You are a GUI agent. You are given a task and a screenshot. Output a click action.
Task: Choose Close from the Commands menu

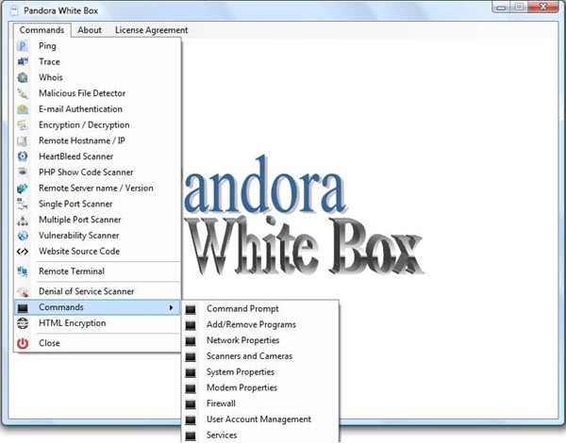(97, 343)
